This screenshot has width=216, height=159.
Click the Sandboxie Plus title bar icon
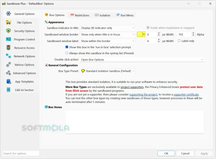[4, 4]
